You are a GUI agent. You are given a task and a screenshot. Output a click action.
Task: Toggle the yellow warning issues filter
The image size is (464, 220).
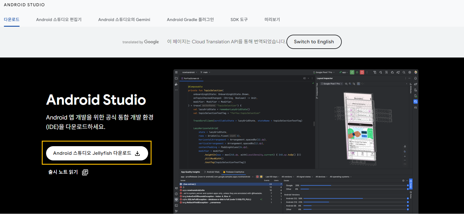pos(261,177)
